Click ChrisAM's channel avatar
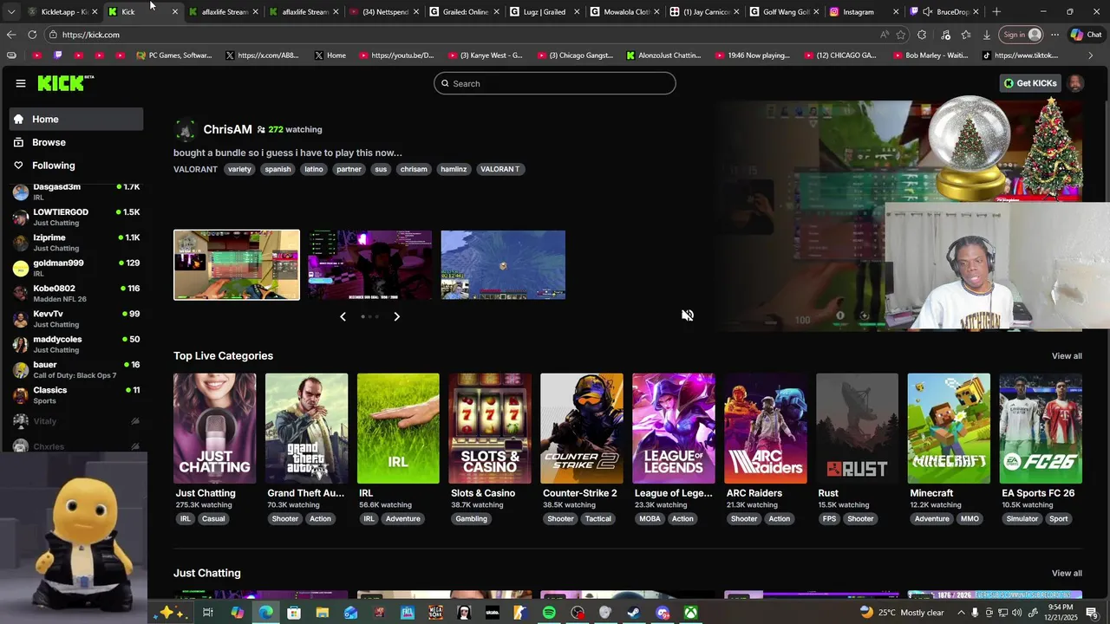The height and width of the screenshot is (624, 1110). [x=185, y=130]
